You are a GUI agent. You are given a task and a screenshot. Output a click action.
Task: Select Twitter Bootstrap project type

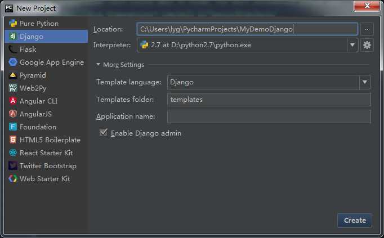(47, 166)
